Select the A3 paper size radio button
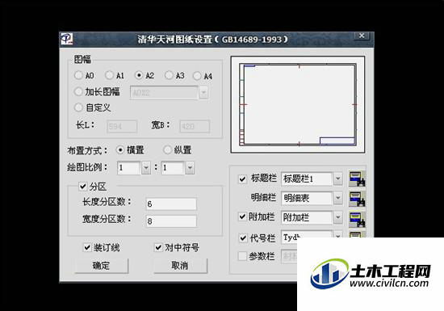 pos(169,75)
